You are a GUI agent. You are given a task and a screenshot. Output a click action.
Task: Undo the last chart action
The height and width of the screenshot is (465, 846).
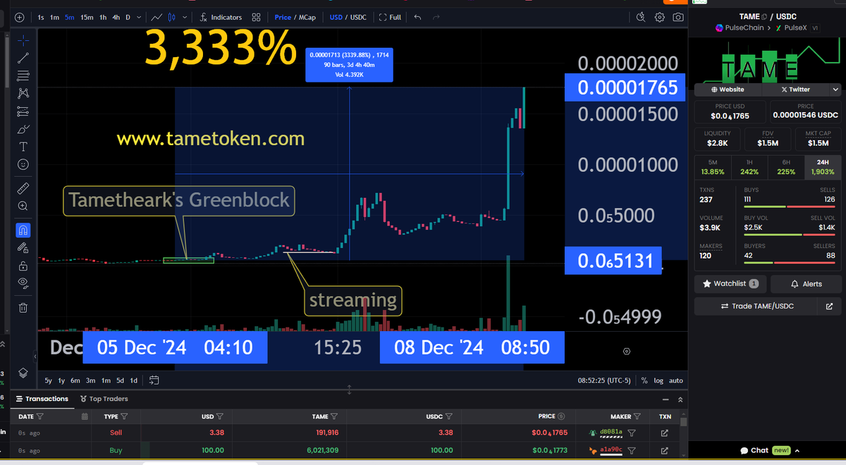pyautogui.click(x=418, y=17)
